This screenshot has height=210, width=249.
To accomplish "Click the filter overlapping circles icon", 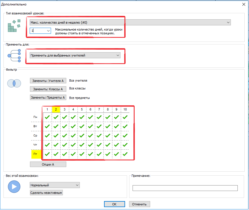I will (x=14, y=83).
